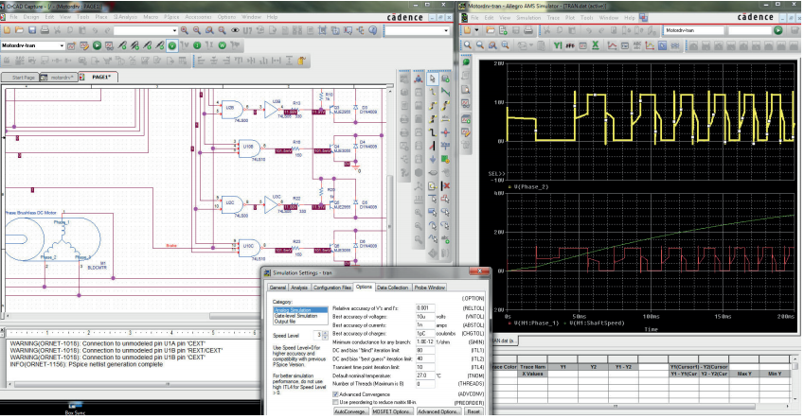The width and height of the screenshot is (804, 419).
Task: Select Gate-level Simulation in Category list
Action: 294,315
